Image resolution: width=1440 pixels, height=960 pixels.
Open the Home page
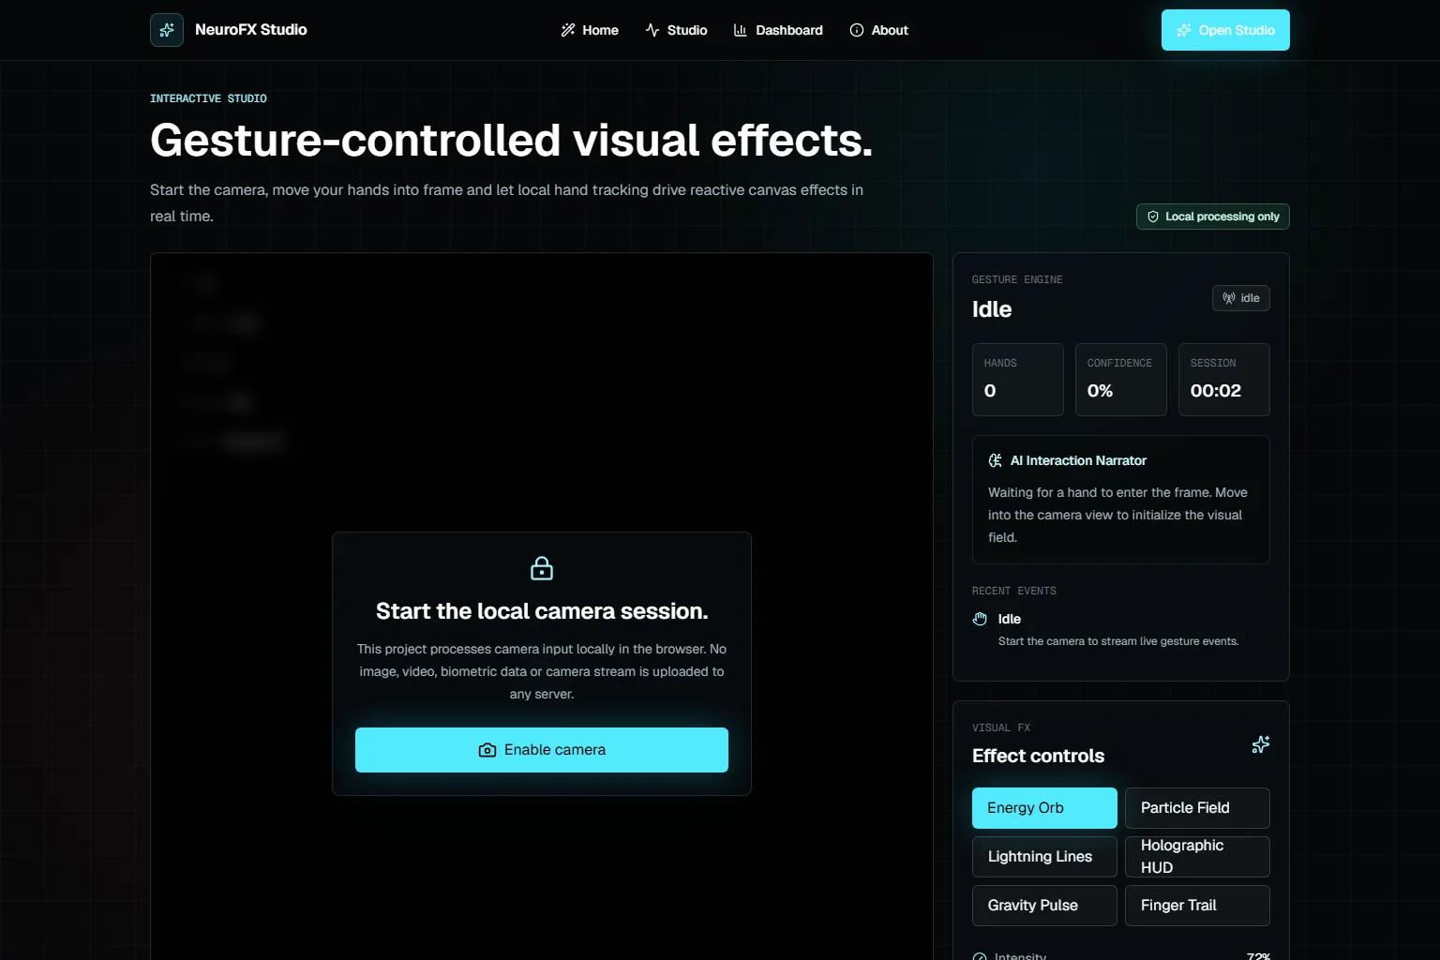click(590, 30)
